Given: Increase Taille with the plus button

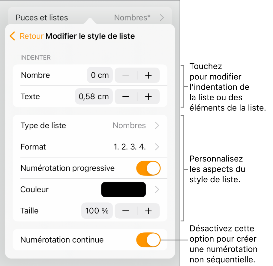Looking at the screenshot, I should pyautogui.click(x=148, y=211).
